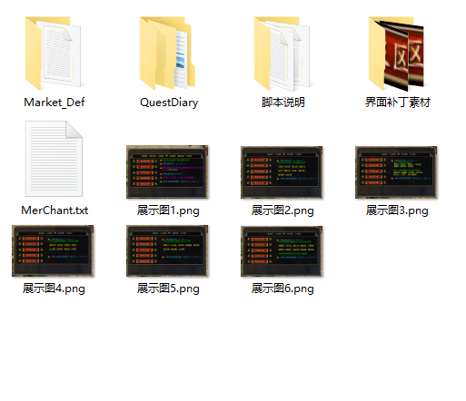Click the QuestDiary folder name label

coord(169,103)
